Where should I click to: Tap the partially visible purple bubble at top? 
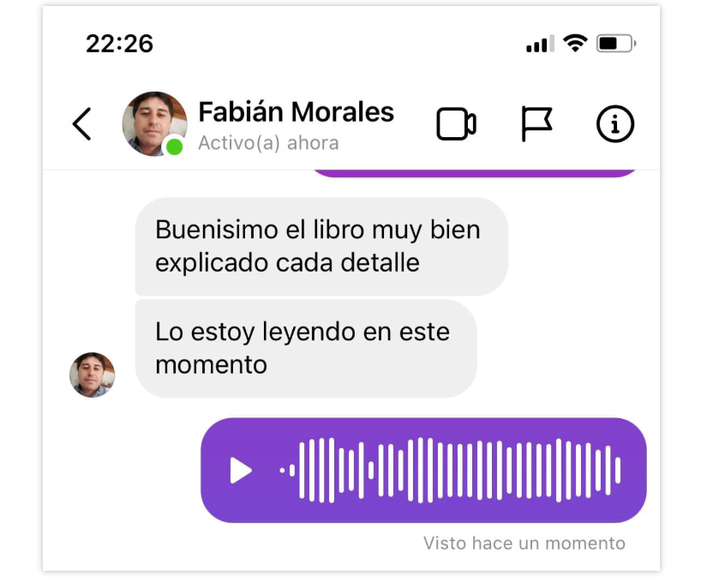click(475, 173)
